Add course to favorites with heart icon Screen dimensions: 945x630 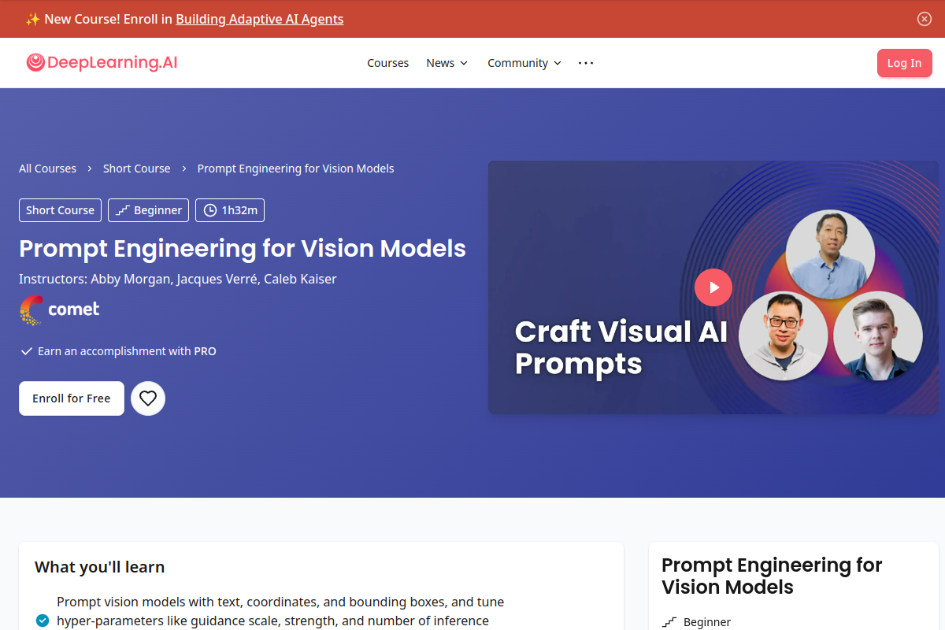[x=148, y=398]
